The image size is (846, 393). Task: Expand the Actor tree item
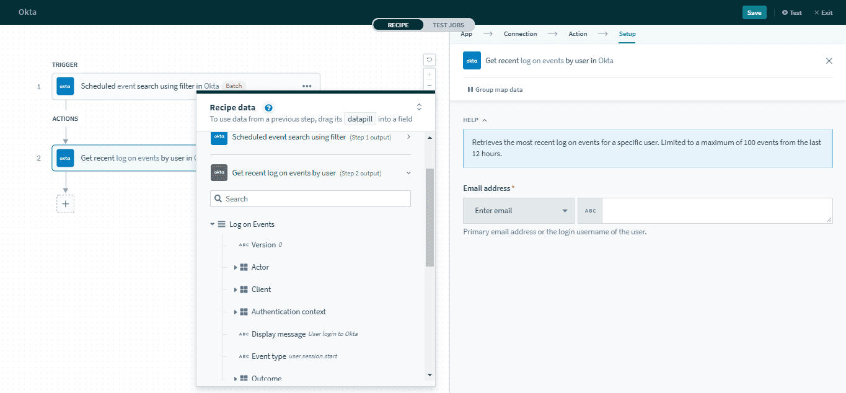pos(236,267)
